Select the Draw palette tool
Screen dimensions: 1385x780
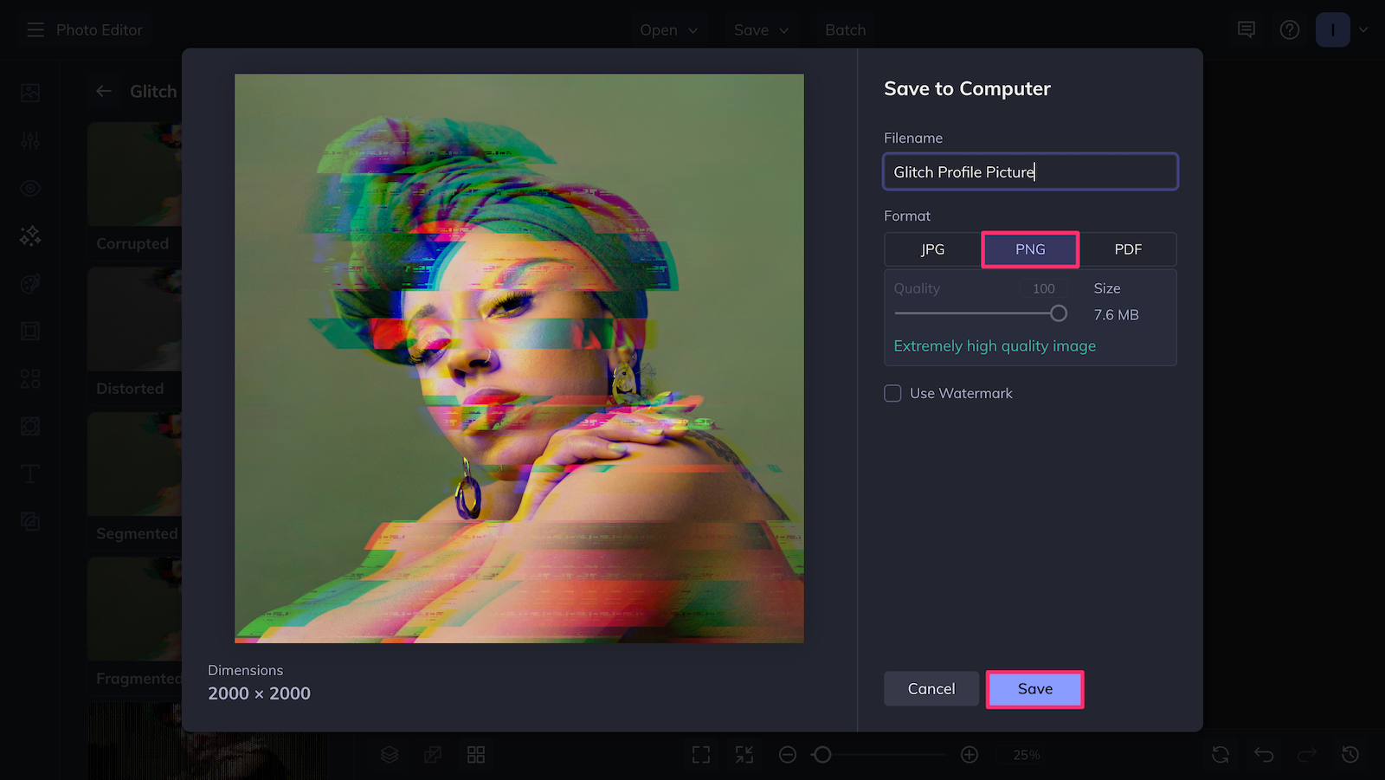[x=30, y=283]
